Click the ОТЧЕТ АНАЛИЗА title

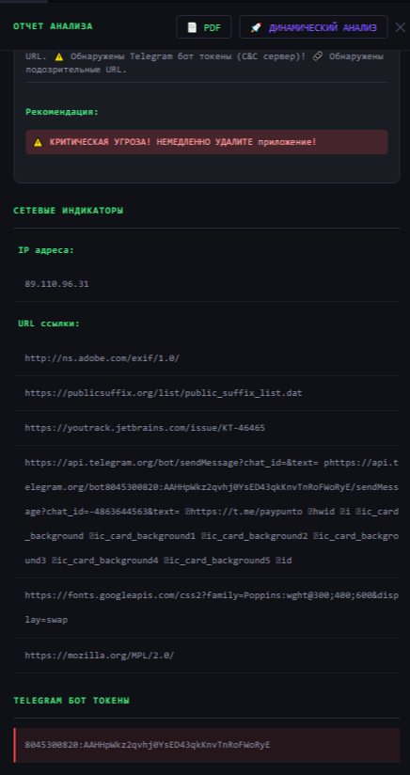click(53, 26)
